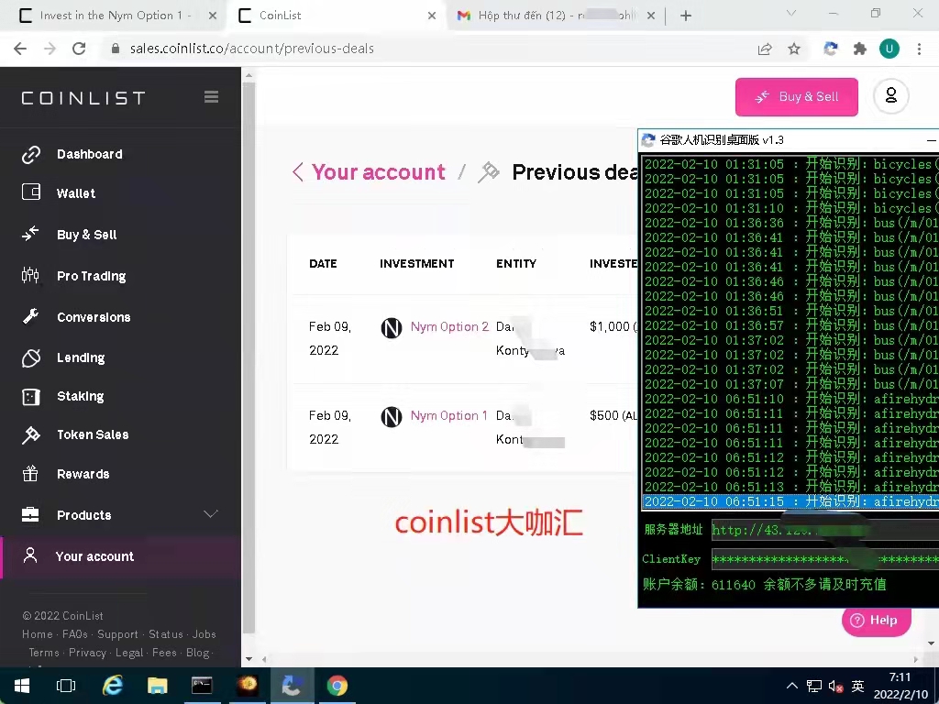This screenshot has width=939, height=704.
Task: Click the Dashboard link icon
Action: tap(30, 154)
